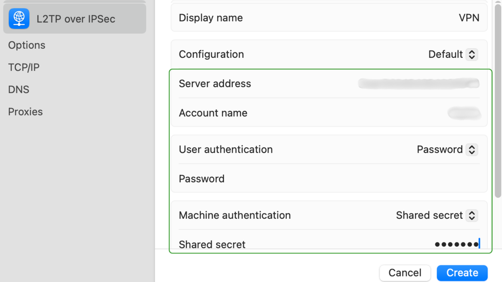Open the Configuration dropdown set to Default
502x282 pixels.
tap(453, 54)
